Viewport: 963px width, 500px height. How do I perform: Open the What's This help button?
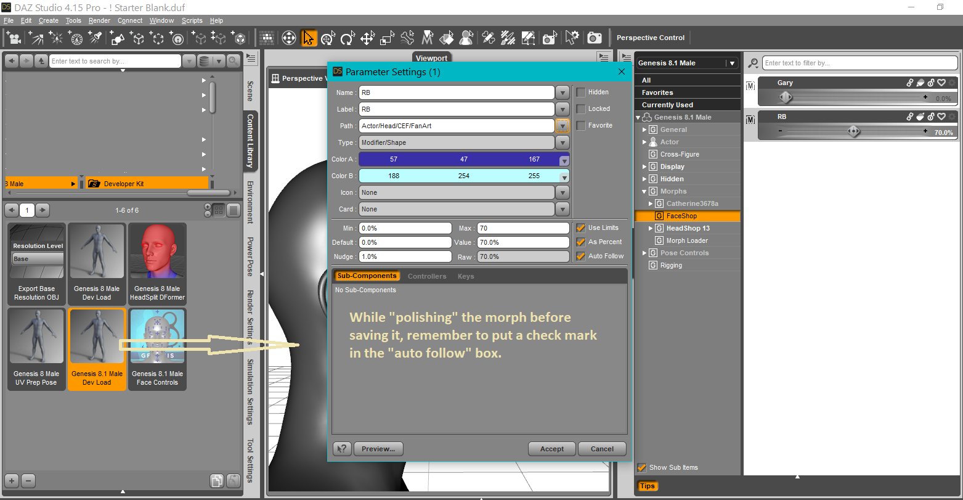tap(342, 449)
